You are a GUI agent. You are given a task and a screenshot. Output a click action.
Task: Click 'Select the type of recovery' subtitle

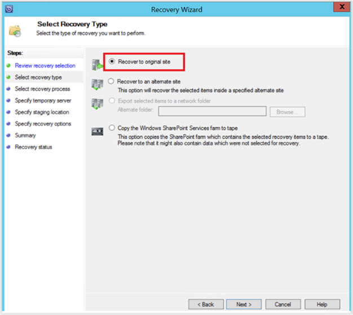pyautogui.click(x=91, y=33)
